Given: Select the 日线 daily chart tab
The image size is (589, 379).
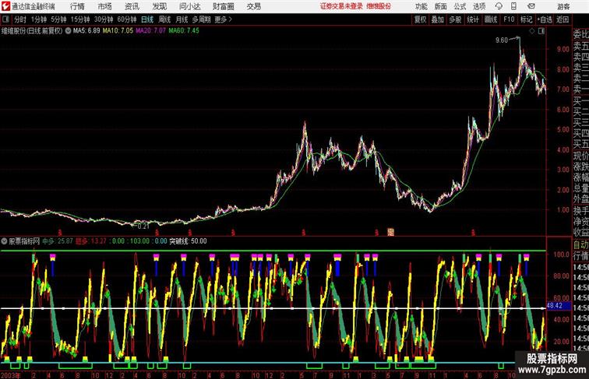Looking at the screenshot, I should [147, 19].
